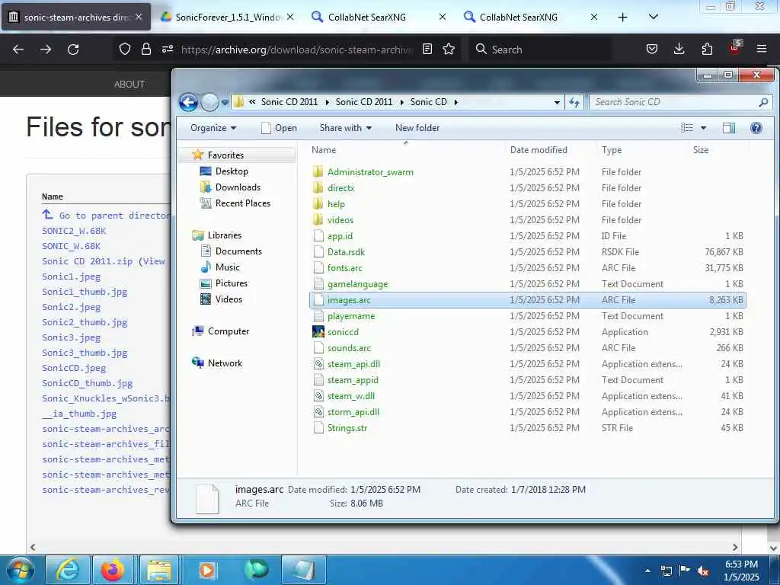Click Explorer's blue Back arrow button
Viewport: 780px width, 585px height.
(189, 102)
